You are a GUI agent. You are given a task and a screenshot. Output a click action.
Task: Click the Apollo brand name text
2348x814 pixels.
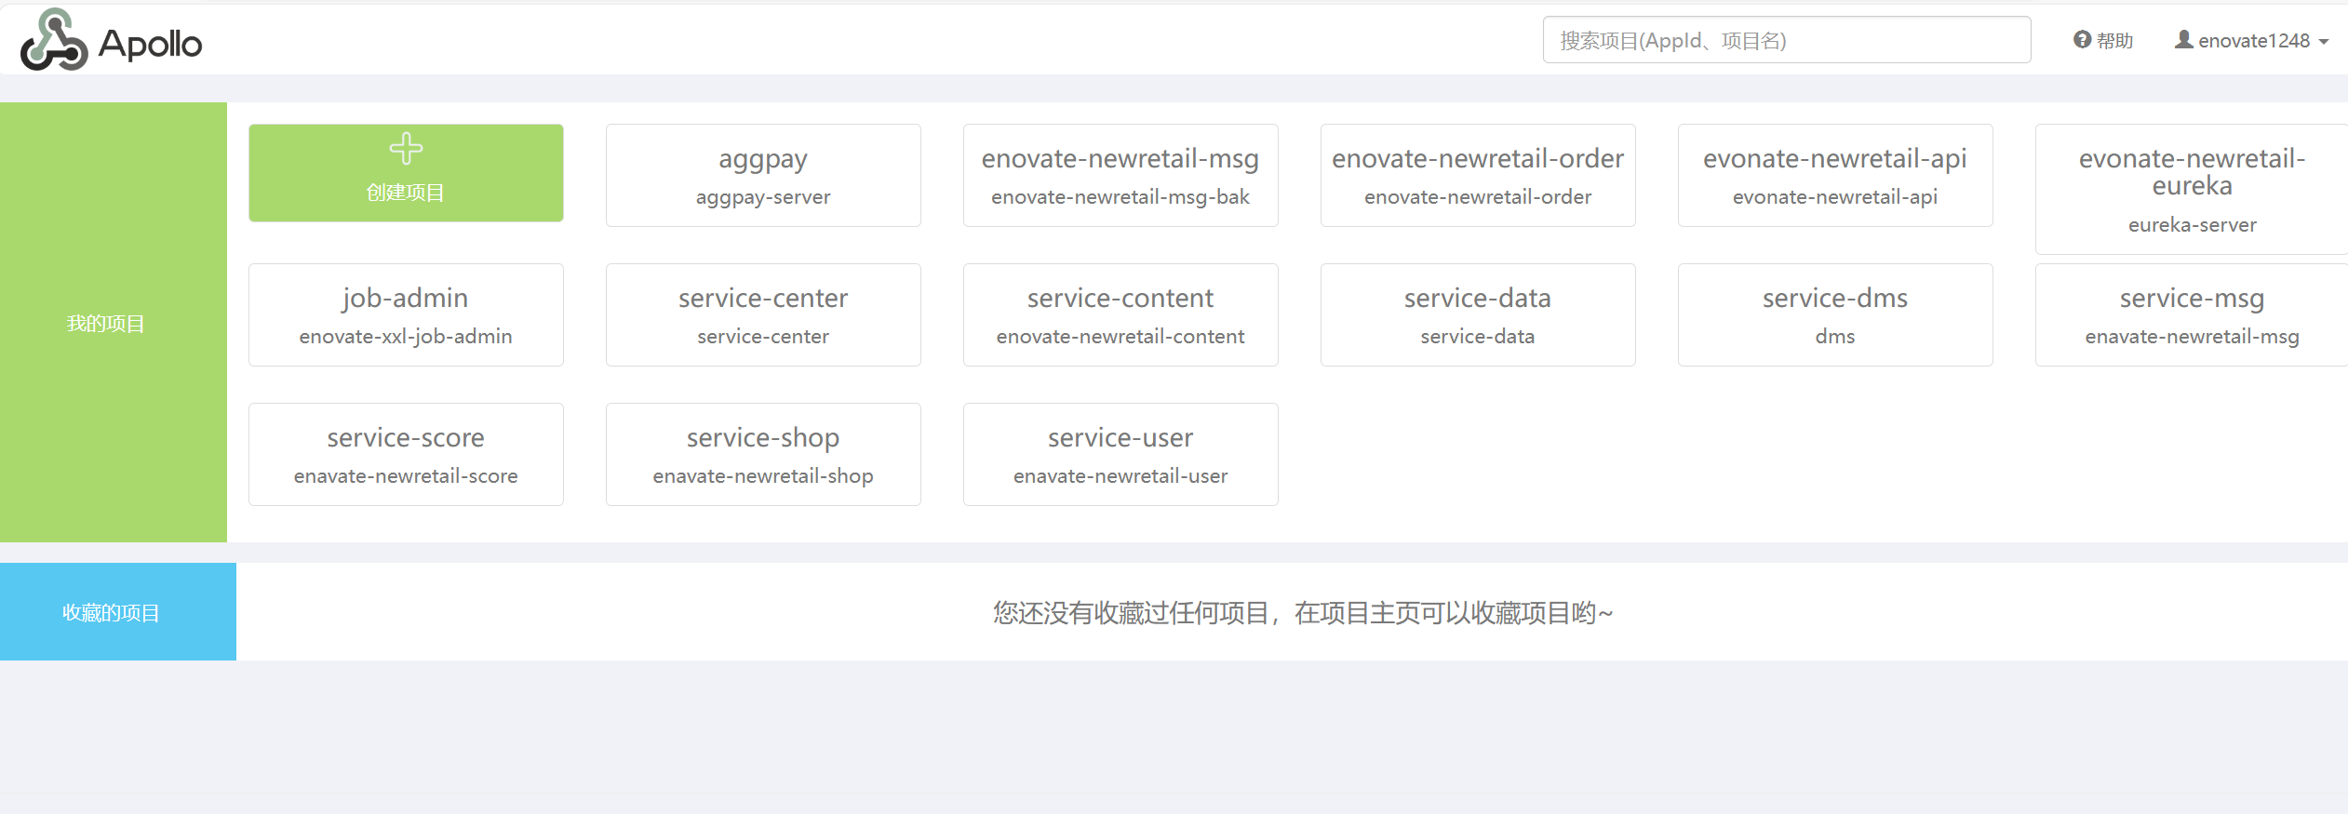click(150, 44)
